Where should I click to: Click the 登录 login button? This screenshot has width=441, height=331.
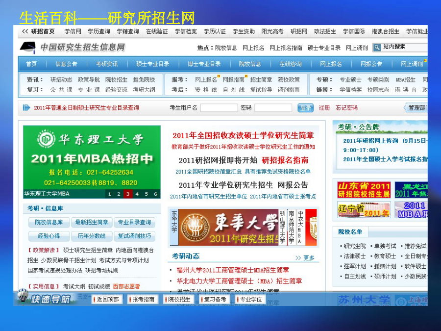coord(305,108)
